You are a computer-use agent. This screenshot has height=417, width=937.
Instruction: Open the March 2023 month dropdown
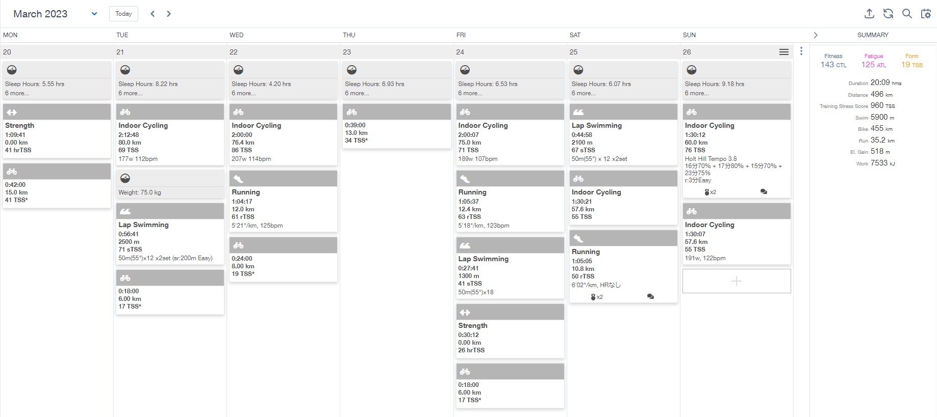click(x=55, y=14)
